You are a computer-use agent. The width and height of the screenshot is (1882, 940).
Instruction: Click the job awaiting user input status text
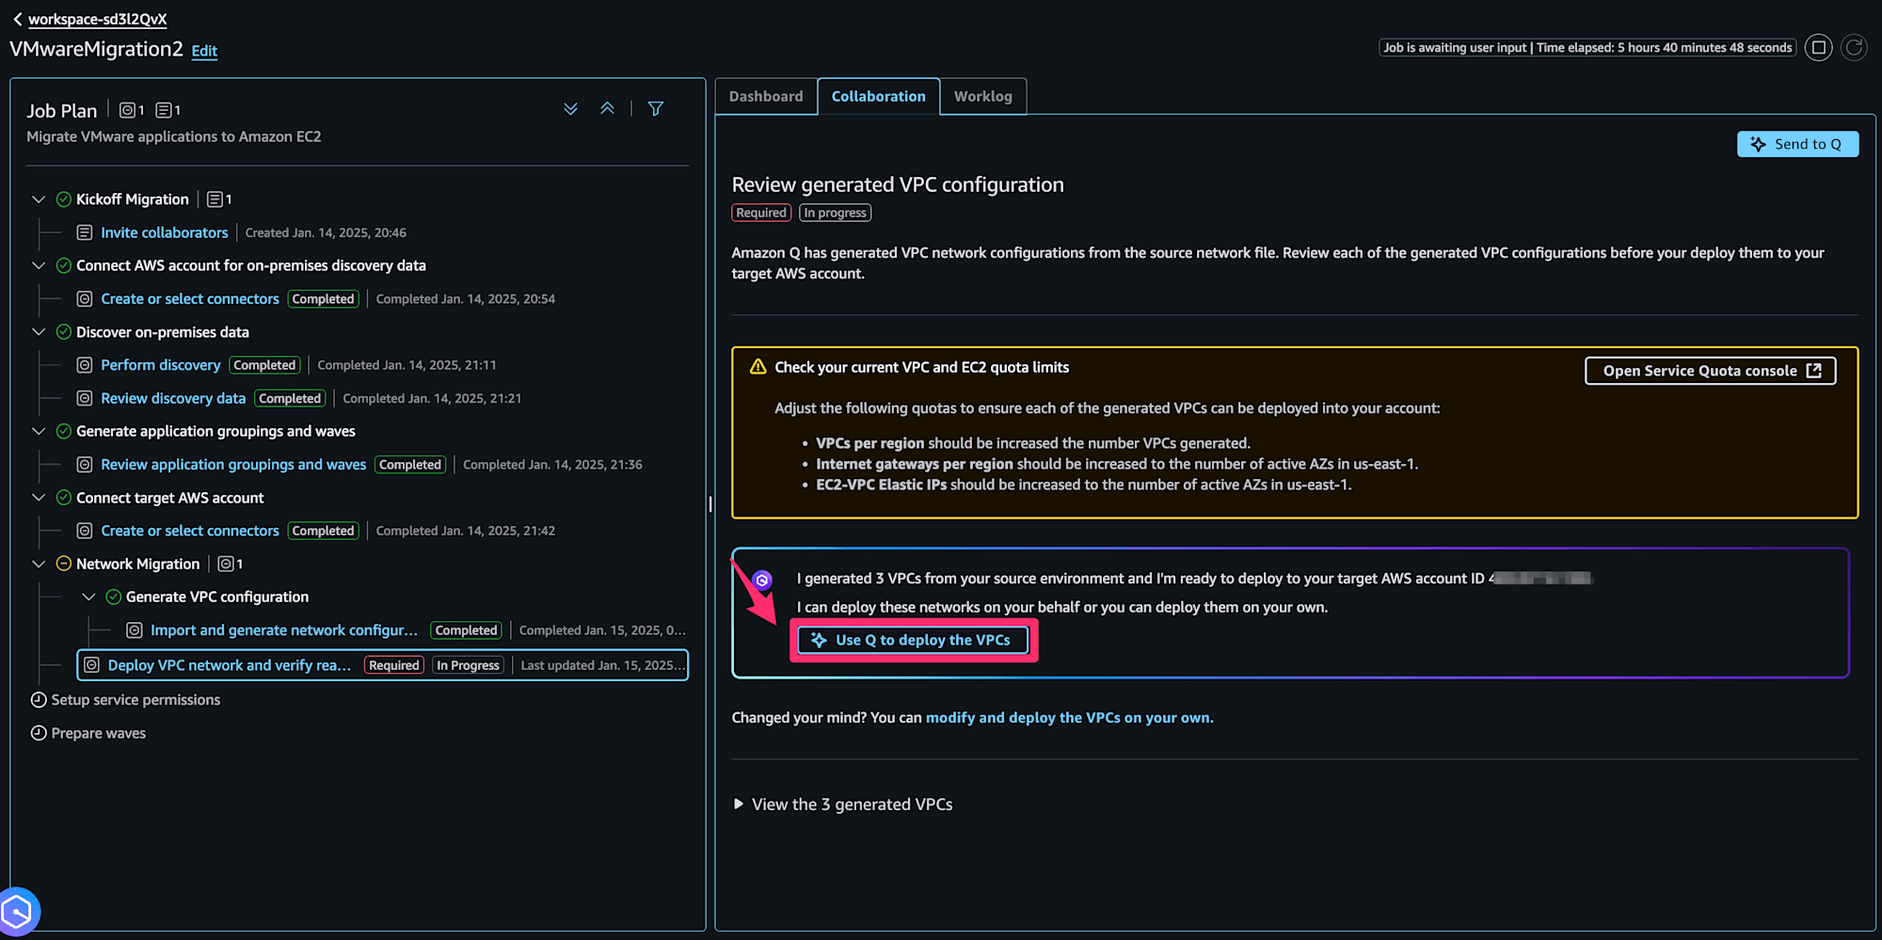pyautogui.click(x=1587, y=47)
